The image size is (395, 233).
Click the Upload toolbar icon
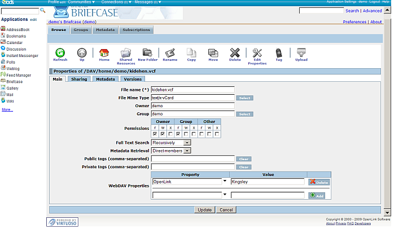301,52
